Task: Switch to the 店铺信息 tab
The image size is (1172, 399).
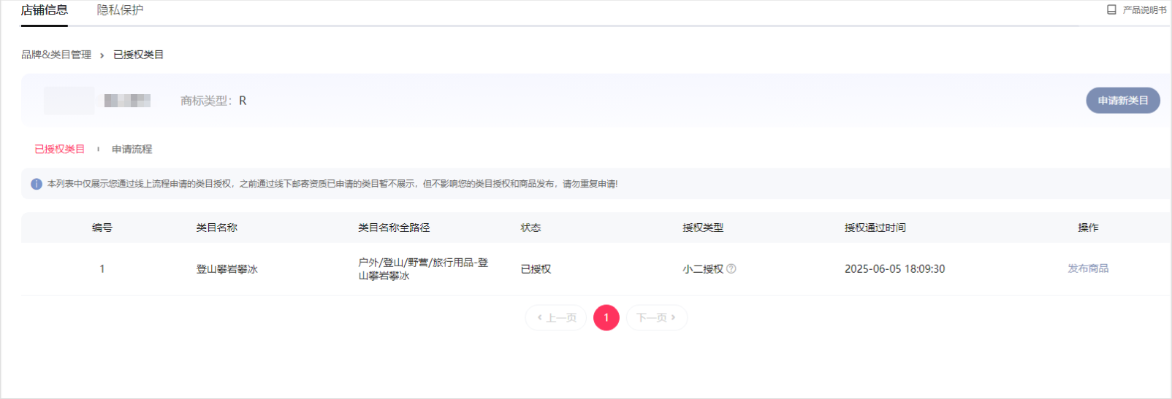Action: click(45, 10)
